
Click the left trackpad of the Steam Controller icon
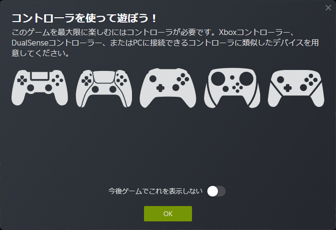(218, 78)
